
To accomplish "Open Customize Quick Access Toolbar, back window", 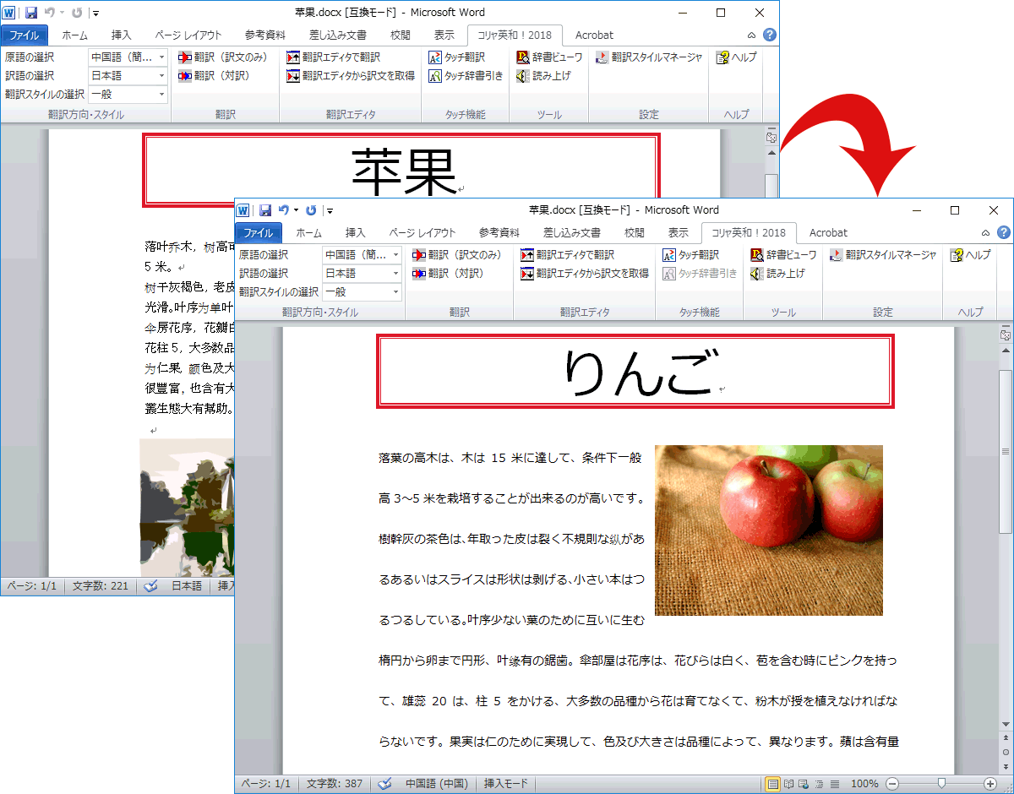I will point(96,13).
